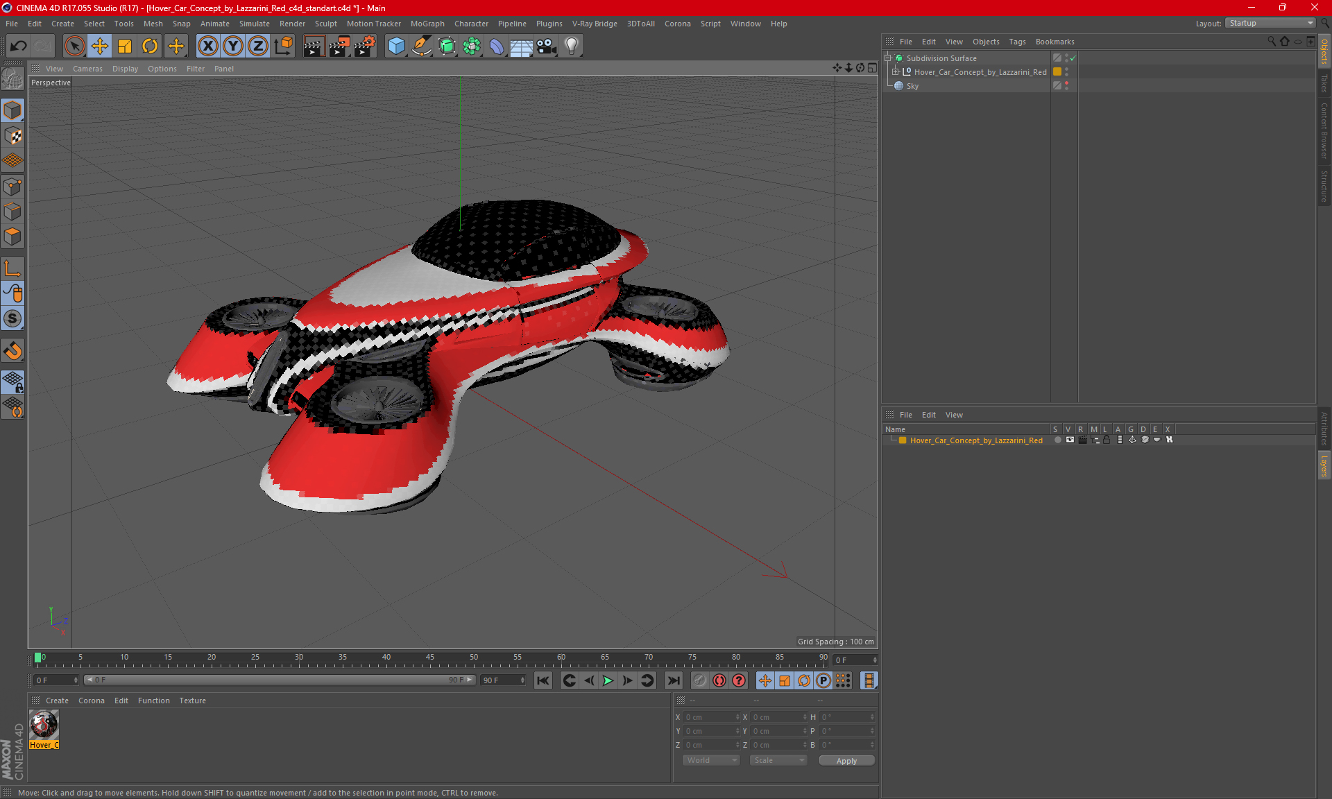The image size is (1332, 799).
Task: Toggle X axis lock
Action: [x=207, y=46]
